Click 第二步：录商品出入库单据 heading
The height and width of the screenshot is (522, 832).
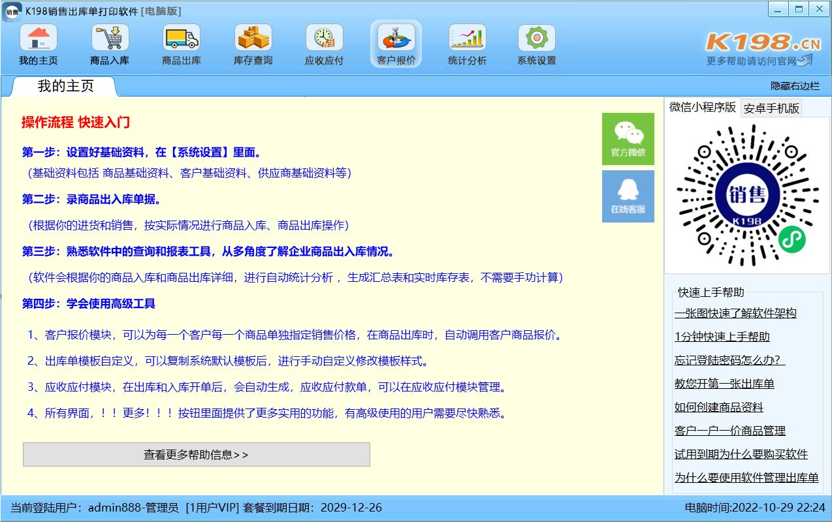(91, 199)
